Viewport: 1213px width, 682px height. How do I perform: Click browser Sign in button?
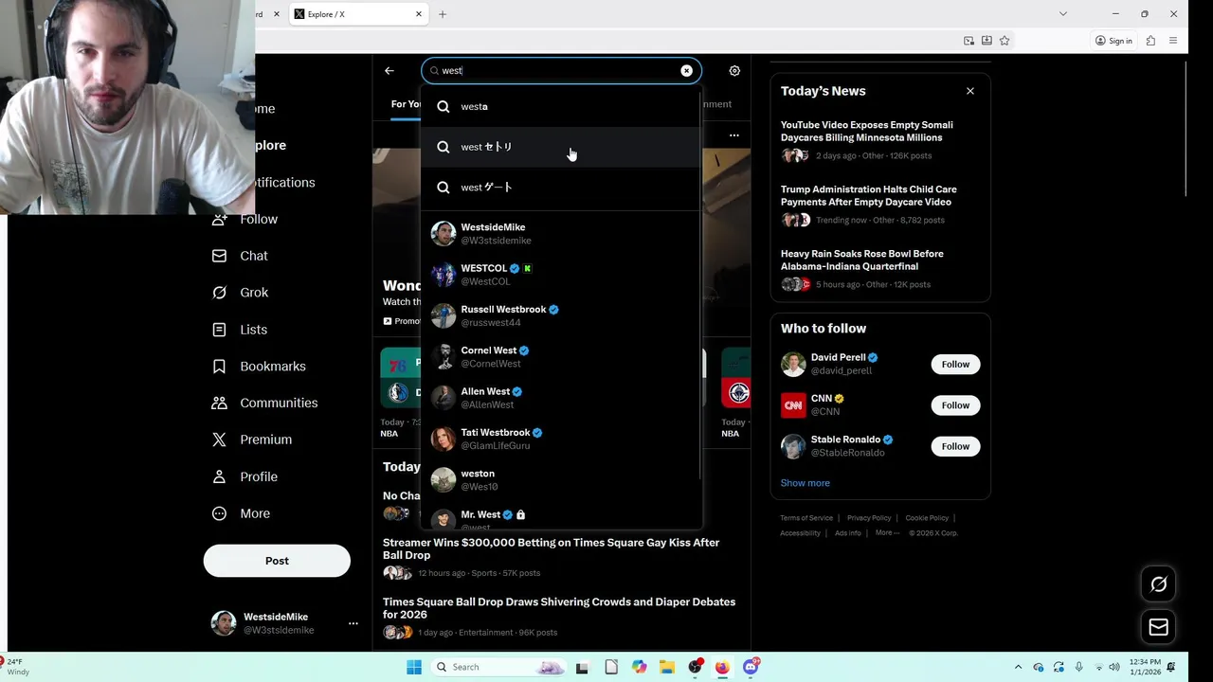pyautogui.click(x=1113, y=41)
